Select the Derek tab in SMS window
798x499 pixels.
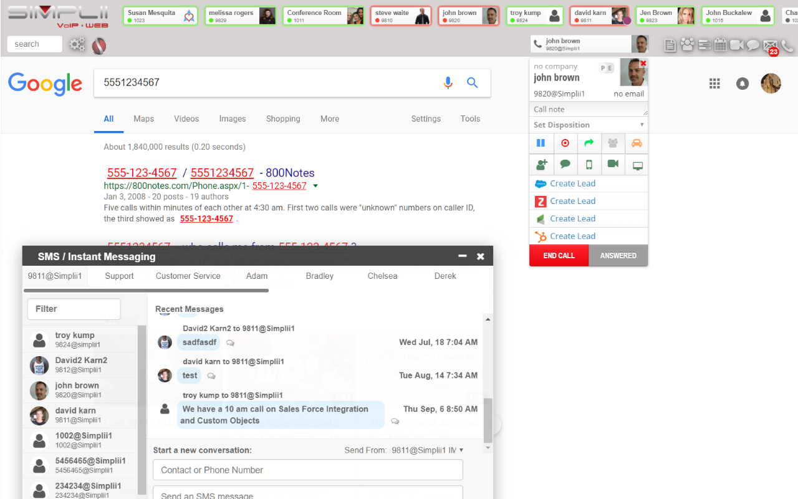click(x=445, y=276)
